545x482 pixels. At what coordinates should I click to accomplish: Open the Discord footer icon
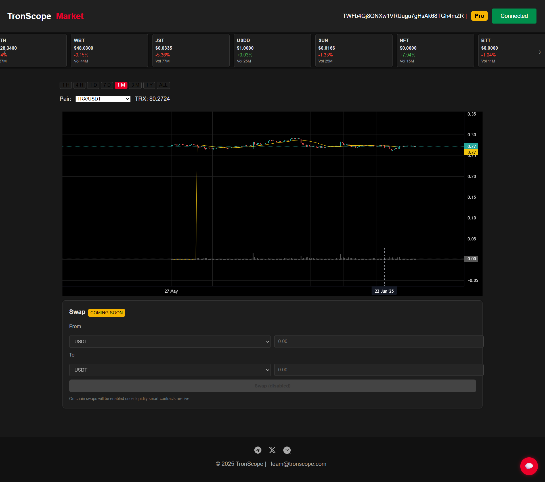pos(287,450)
